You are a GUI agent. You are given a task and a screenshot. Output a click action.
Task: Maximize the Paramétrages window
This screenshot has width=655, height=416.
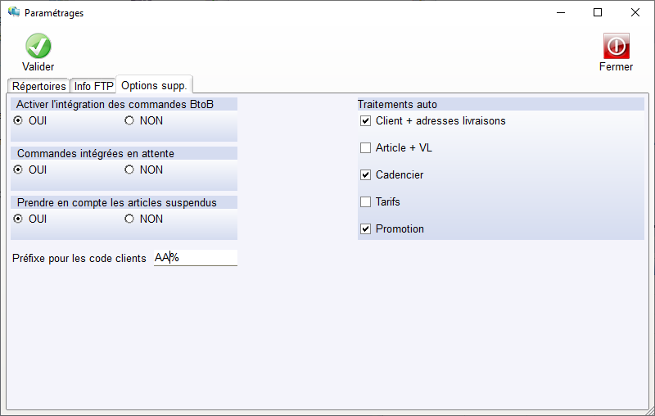click(598, 12)
